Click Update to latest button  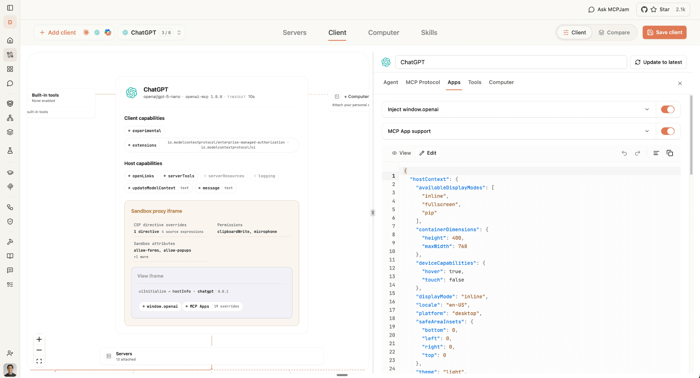[x=658, y=62]
